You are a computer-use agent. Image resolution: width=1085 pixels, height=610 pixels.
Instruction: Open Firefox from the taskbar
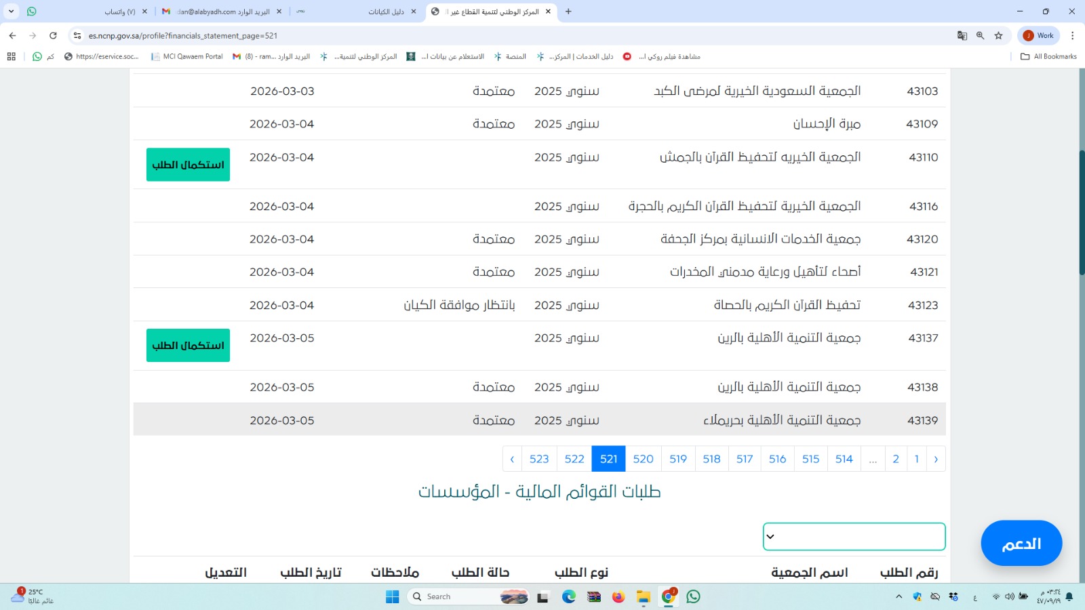coord(618,596)
